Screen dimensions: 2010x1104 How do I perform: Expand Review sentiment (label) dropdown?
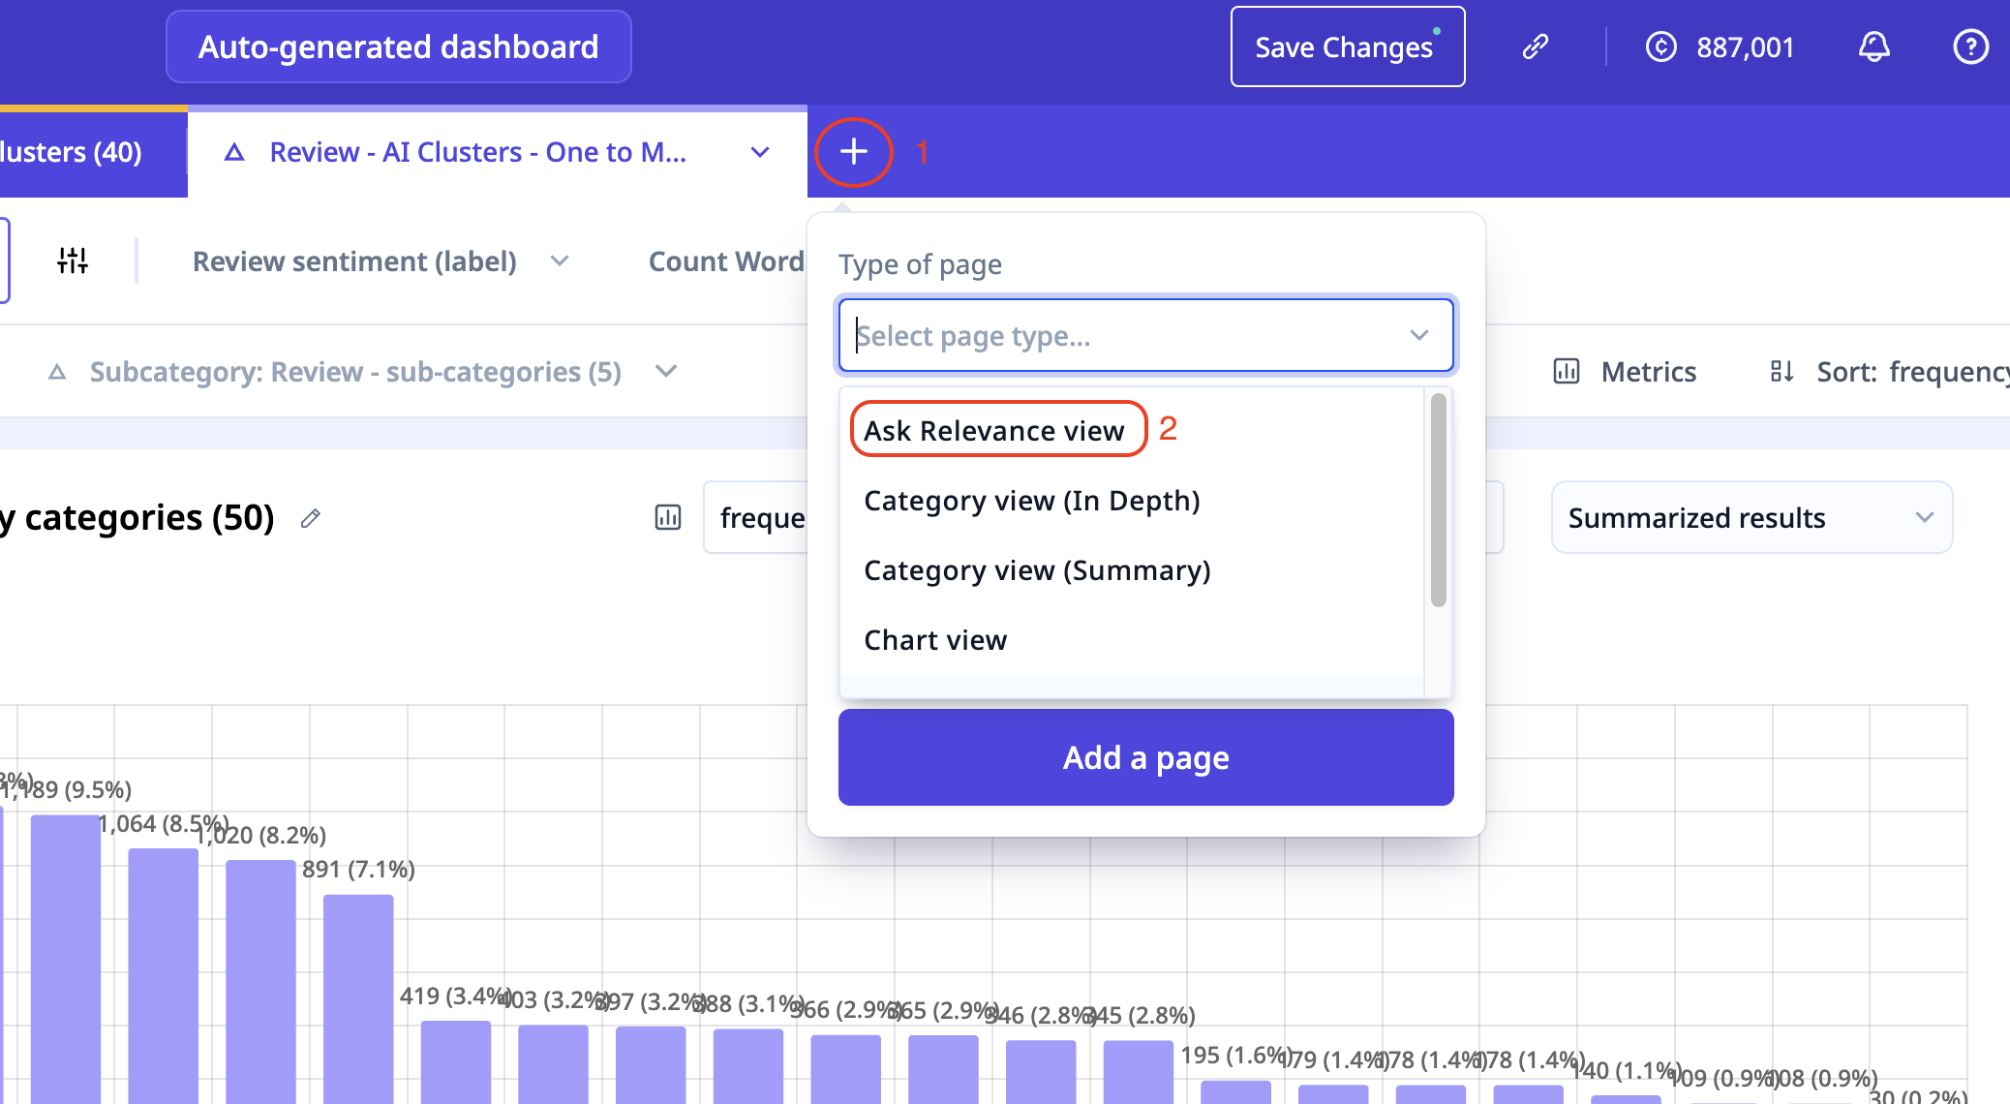[x=560, y=261]
